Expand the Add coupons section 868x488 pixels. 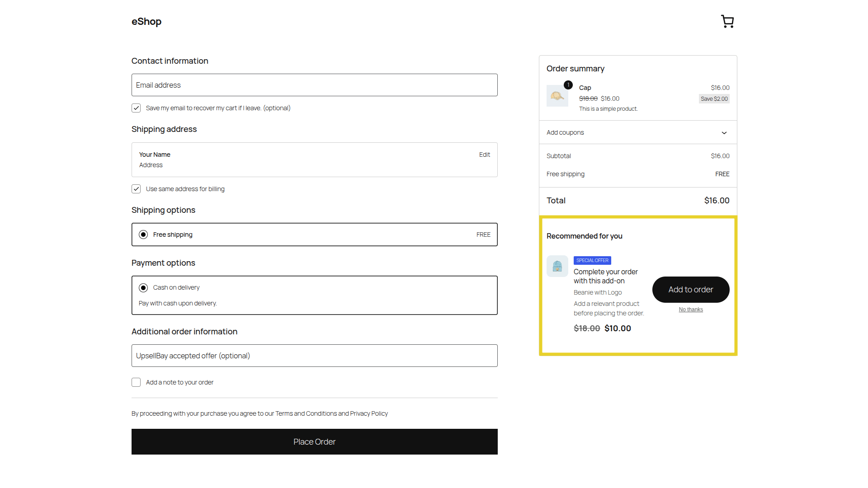pyautogui.click(x=638, y=132)
